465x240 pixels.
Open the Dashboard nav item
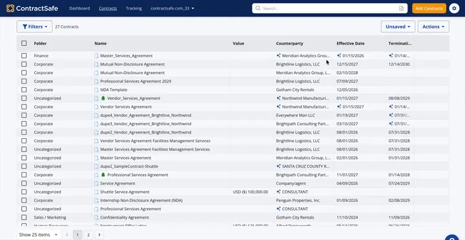click(79, 8)
